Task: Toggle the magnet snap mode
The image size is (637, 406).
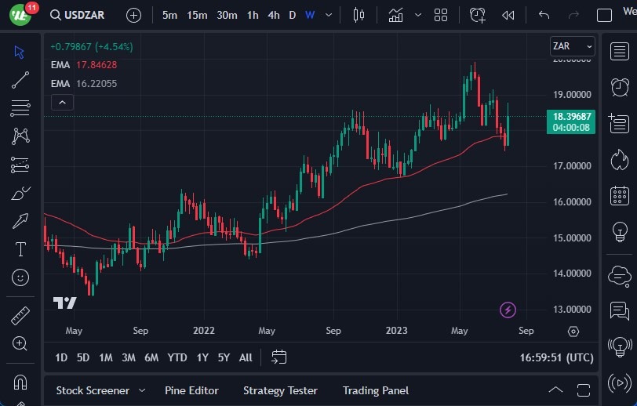Action: click(20, 382)
